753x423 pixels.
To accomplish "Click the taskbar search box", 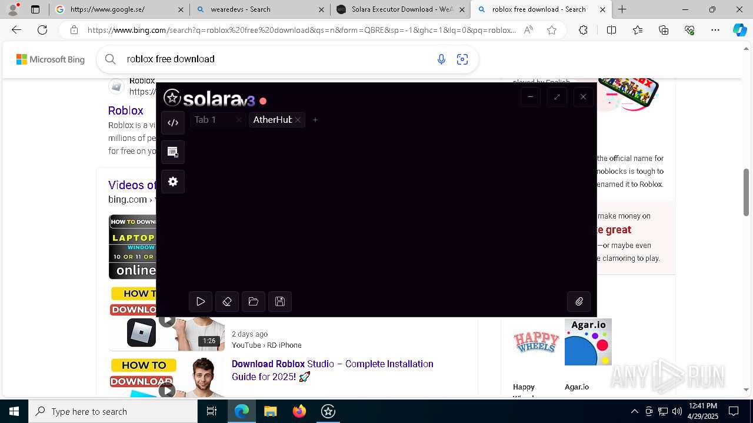I will point(113,411).
